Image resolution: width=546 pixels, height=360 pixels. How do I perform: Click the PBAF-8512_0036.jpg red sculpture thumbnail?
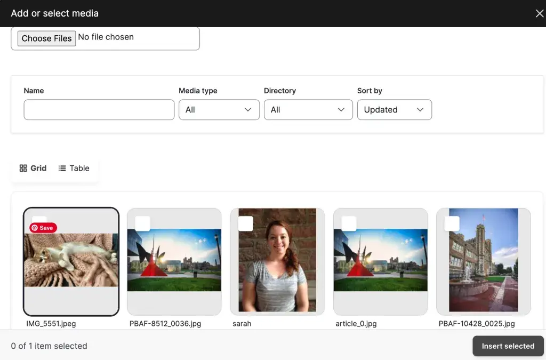[x=174, y=261]
